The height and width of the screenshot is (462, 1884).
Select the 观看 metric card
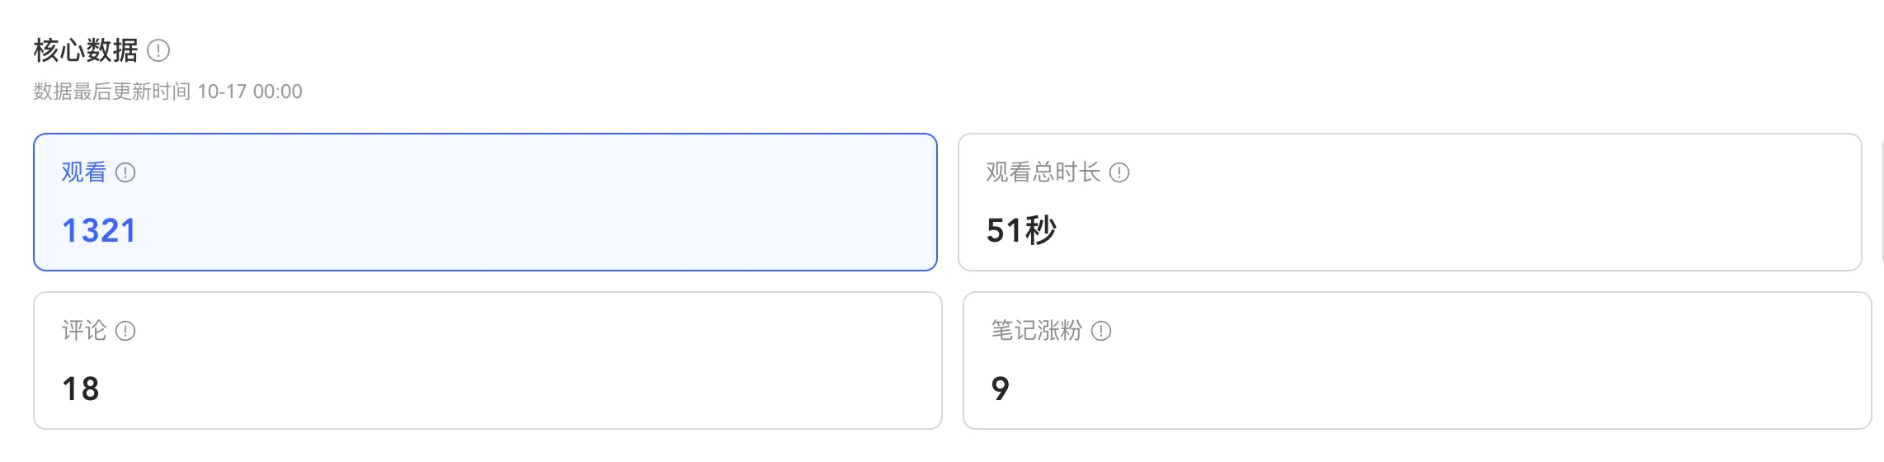tap(485, 202)
